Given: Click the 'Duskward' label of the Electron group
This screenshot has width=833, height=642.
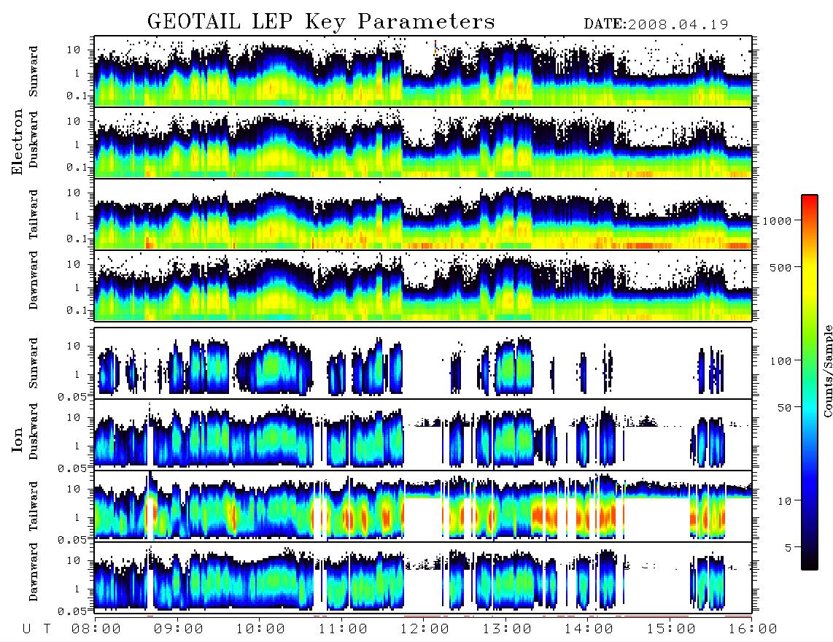Looking at the screenshot, I should [x=34, y=139].
